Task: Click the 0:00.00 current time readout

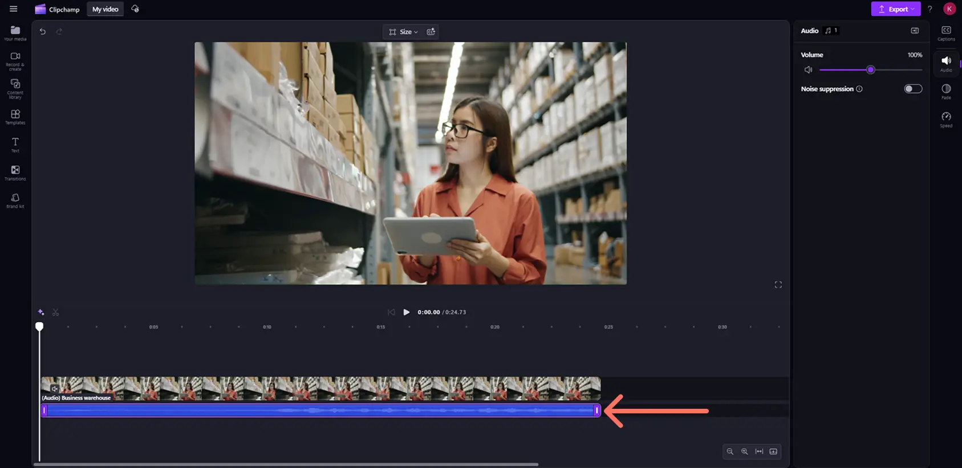Action: coord(429,312)
